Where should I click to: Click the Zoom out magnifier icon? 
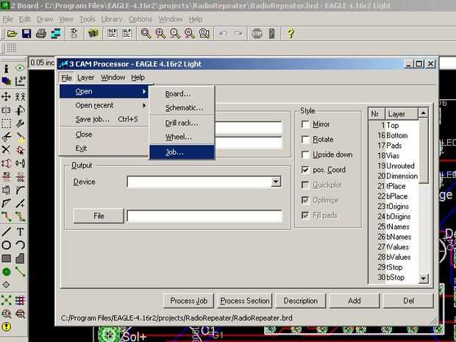(175, 34)
